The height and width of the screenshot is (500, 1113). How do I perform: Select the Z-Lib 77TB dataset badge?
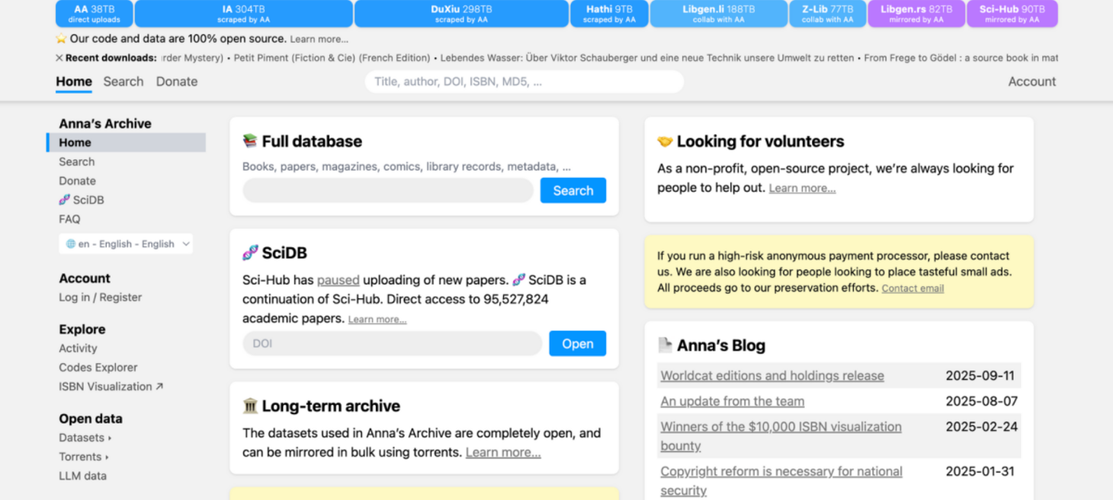[x=827, y=14]
